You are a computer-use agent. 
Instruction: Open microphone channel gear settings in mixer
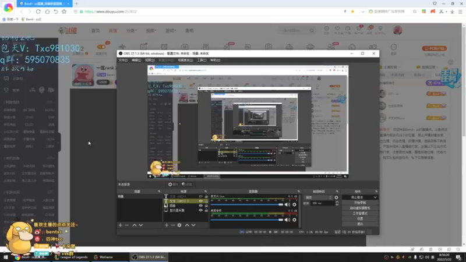point(294,204)
